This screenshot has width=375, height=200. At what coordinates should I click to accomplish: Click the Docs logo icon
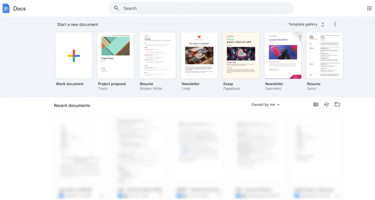tap(6, 8)
